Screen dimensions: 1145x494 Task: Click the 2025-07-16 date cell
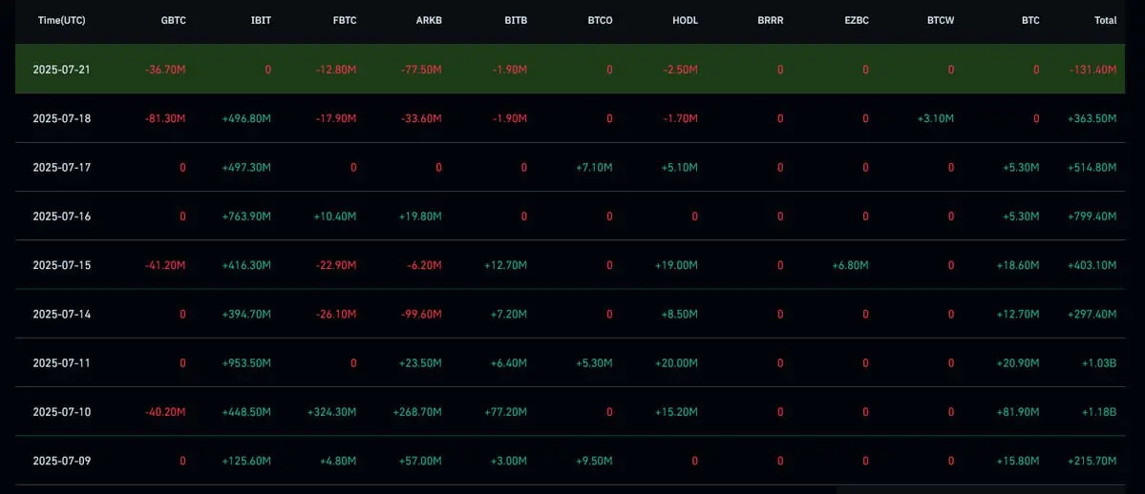point(62,216)
